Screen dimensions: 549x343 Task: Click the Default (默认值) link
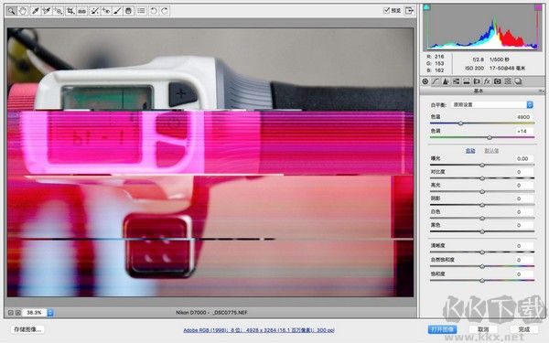coord(491,151)
